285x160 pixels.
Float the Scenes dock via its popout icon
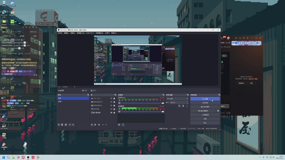tap(88, 95)
